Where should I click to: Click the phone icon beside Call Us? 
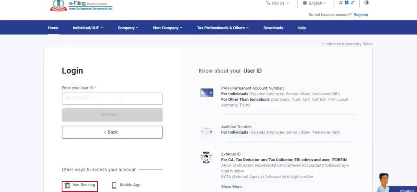268,3
